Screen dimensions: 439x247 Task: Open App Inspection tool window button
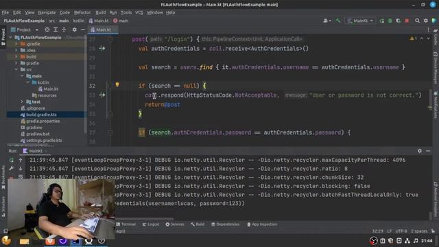pyautogui.click(x=262, y=224)
